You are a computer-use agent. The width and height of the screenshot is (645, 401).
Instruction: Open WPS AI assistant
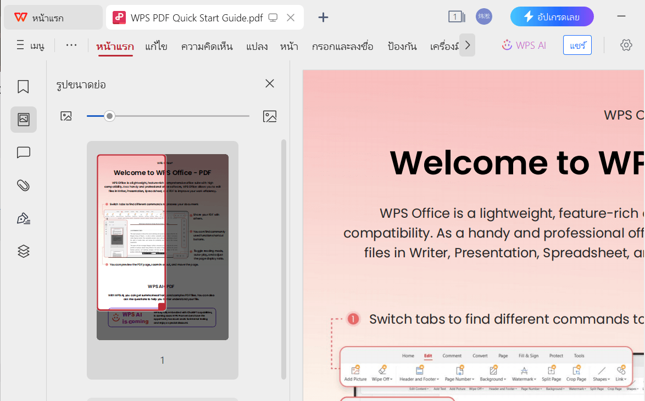524,45
